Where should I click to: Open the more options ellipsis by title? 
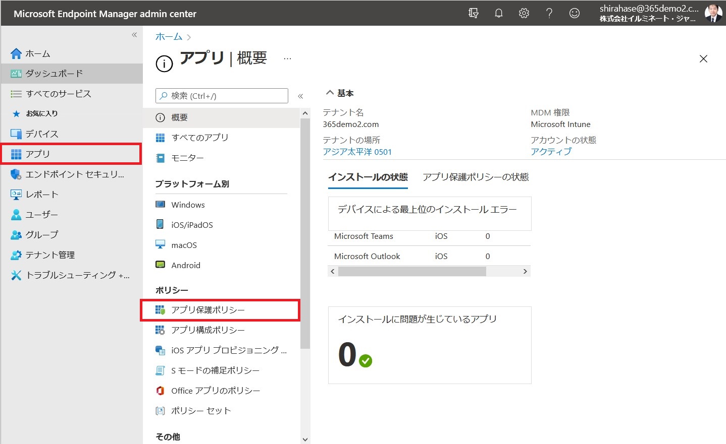coord(287,58)
